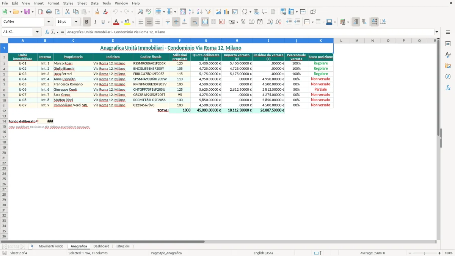Screen dimensions: 455x256
Task: Click the Copy icon
Action: pyautogui.click(x=76, y=12)
